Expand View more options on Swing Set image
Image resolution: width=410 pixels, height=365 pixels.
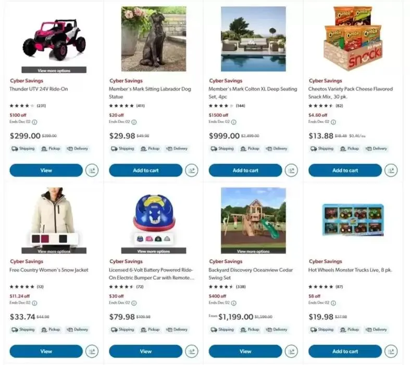pos(253,251)
